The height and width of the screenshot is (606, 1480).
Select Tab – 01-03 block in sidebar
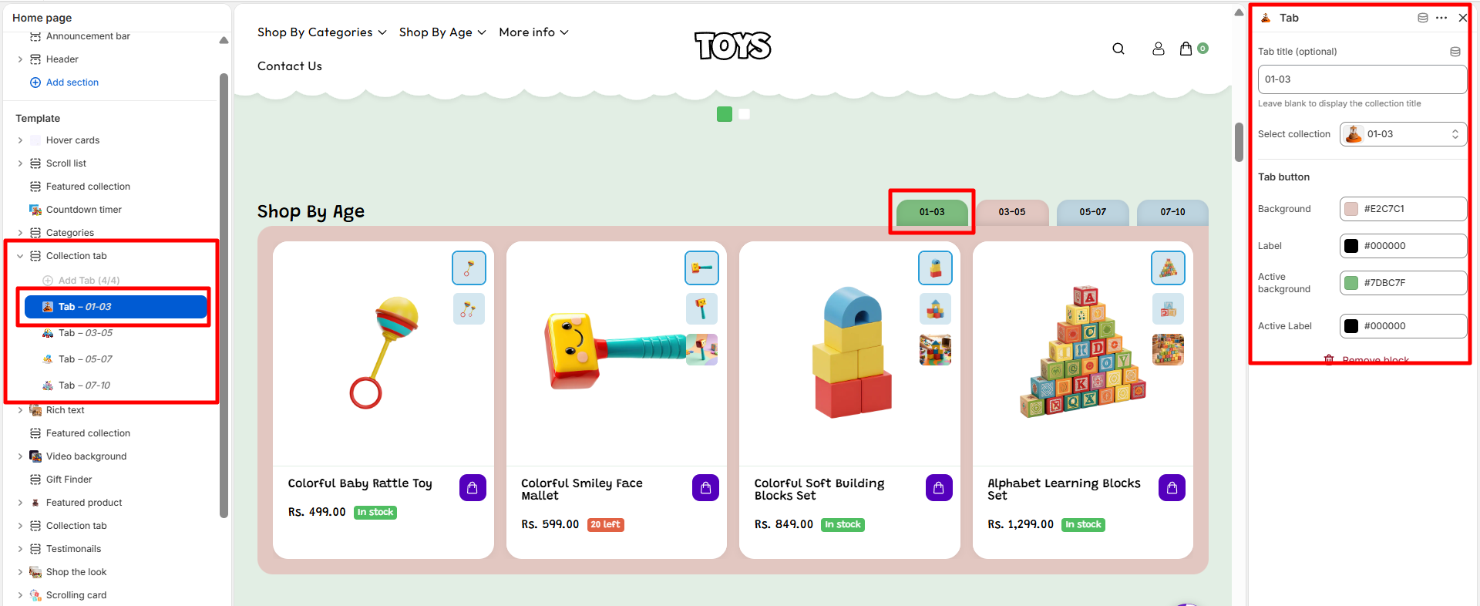(x=116, y=307)
